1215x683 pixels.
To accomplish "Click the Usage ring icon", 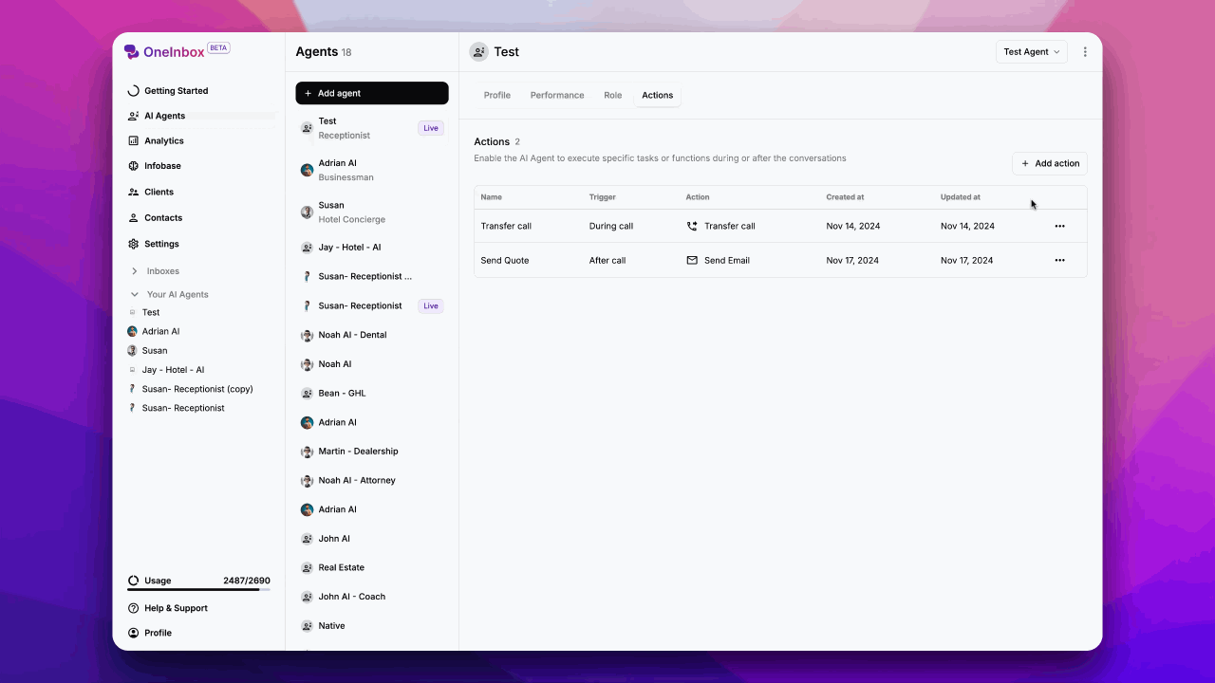I will click(133, 581).
